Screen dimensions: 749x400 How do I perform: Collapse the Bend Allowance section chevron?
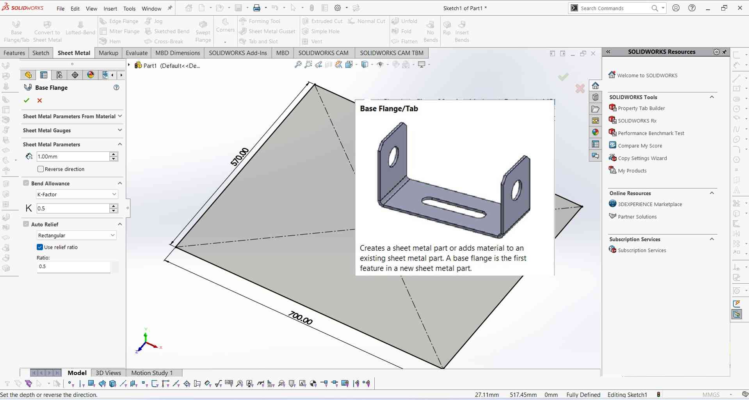point(120,183)
